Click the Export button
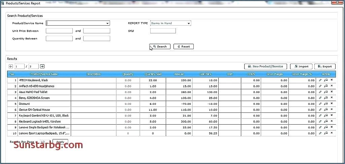This screenshot has height=164, width=345. (x=325, y=66)
